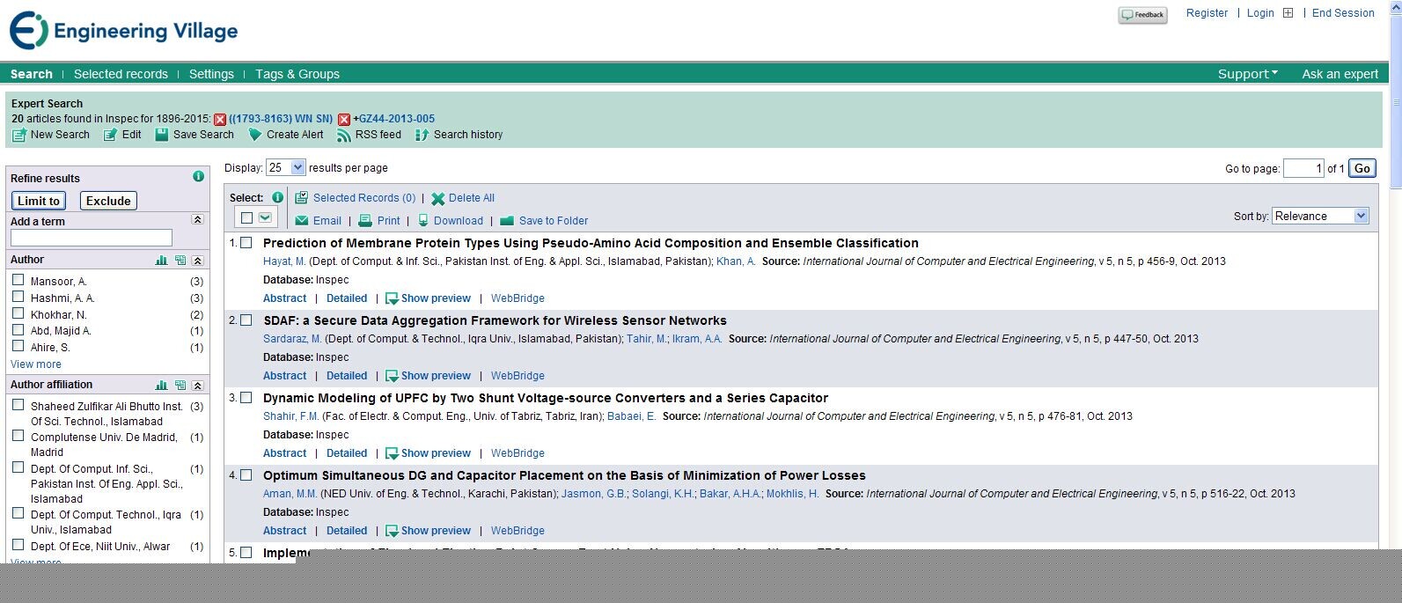Click the Save Search floppy disk icon
1402x603 pixels.
click(162, 135)
